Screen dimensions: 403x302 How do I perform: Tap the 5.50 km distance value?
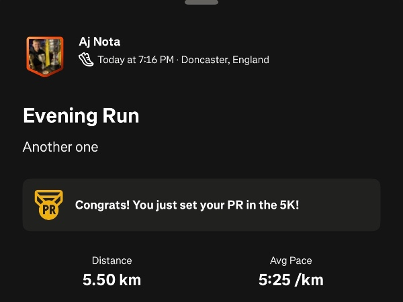click(x=111, y=280)
